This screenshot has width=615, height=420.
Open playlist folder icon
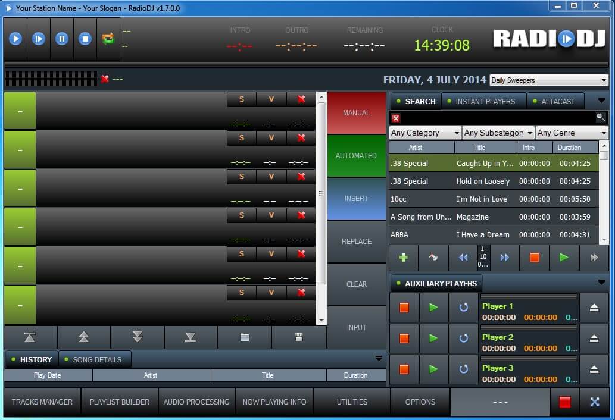244,337
